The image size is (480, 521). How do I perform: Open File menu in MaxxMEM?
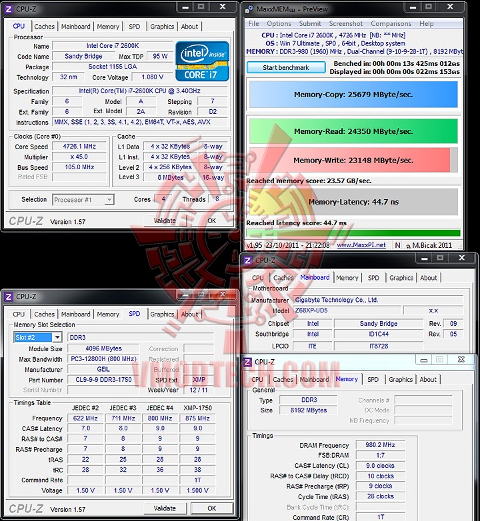pyautogui.click(x=253, y=23)
